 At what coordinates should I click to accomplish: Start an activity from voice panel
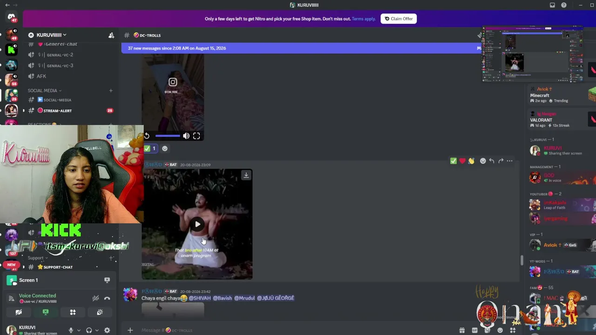coord(73,312)
